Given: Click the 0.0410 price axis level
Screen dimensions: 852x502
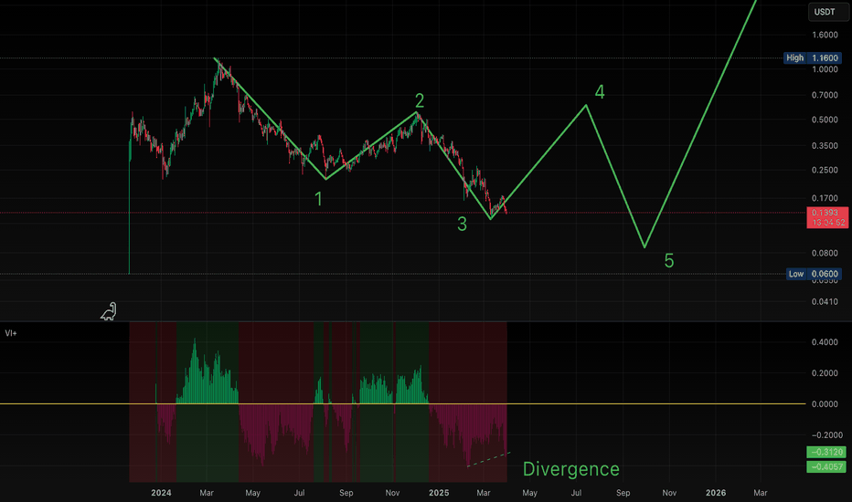Looking at the screenshot, I should click(825, 302).
